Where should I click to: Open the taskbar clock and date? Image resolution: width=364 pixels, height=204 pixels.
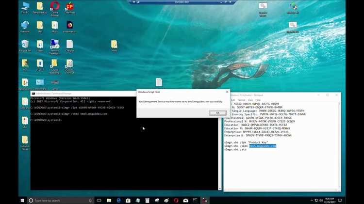[330, 201]
